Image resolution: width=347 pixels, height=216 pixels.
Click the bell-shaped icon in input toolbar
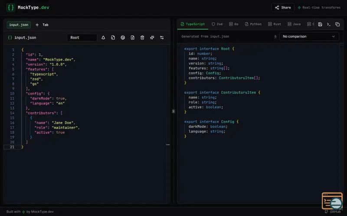[103, 38]
